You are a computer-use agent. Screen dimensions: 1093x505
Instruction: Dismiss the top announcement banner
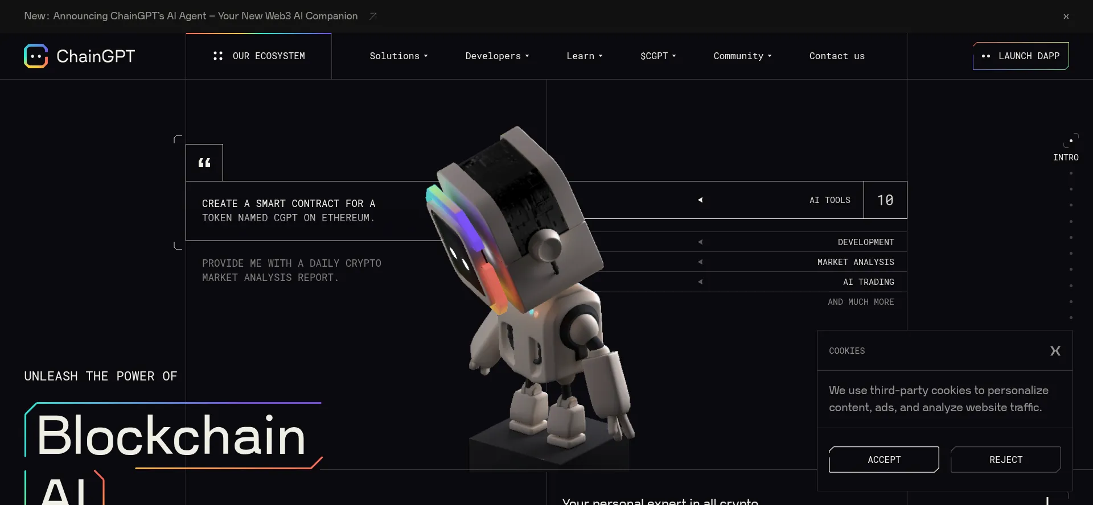click(1066, 16)
